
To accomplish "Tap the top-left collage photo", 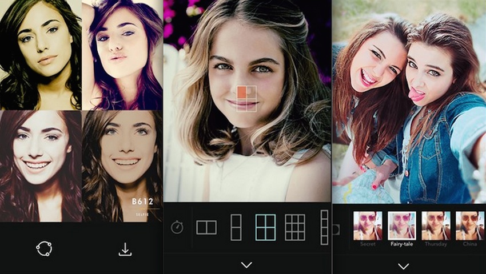I will pos(41,55).
